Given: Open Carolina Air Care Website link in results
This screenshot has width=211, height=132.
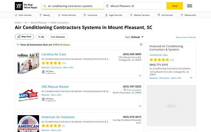Looking at the screenshot, I should coord(45,67).
